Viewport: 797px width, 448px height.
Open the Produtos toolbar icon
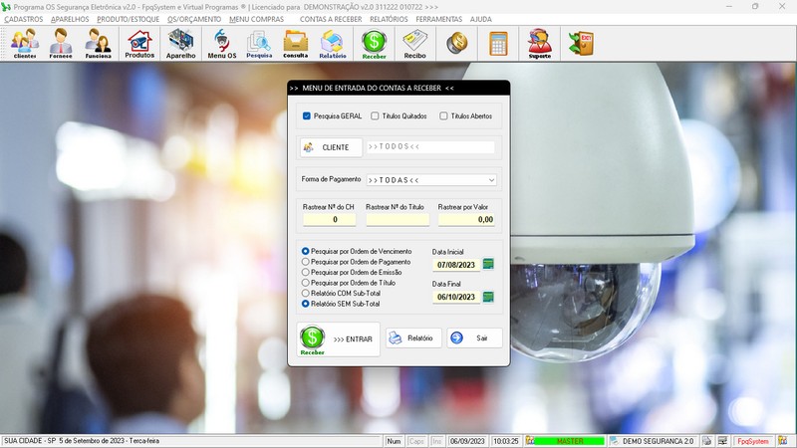tap(139, 44)
